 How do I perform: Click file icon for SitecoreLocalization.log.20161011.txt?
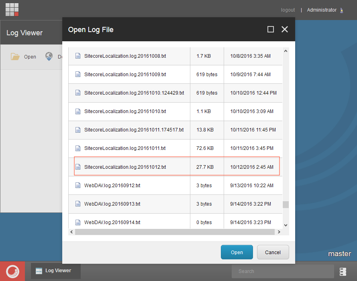[78, 148]
